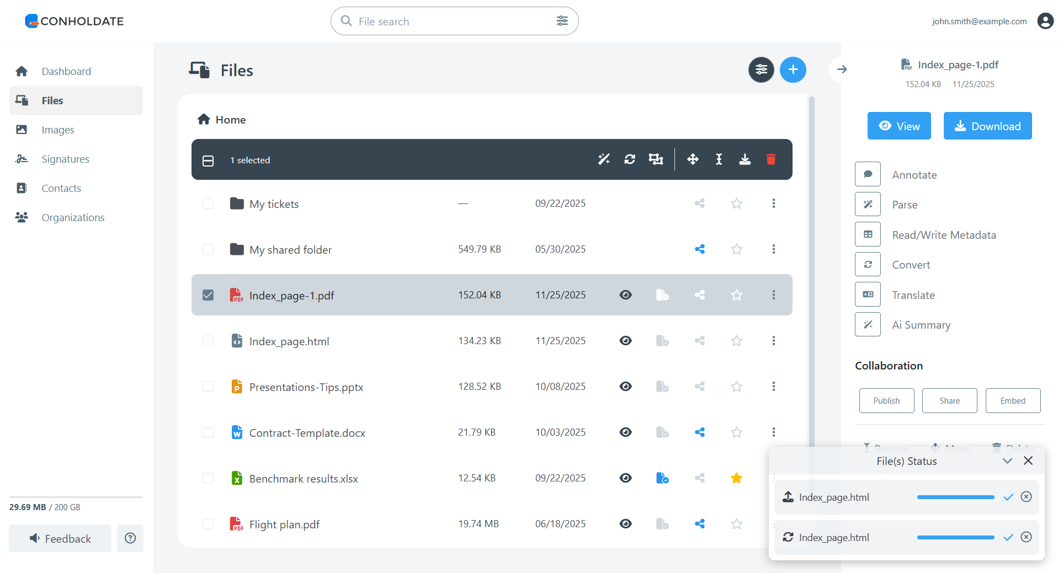Click share icon for Contract-Template.docx
This screenshot has width=1058, height=573.
(x=700, y=432)
